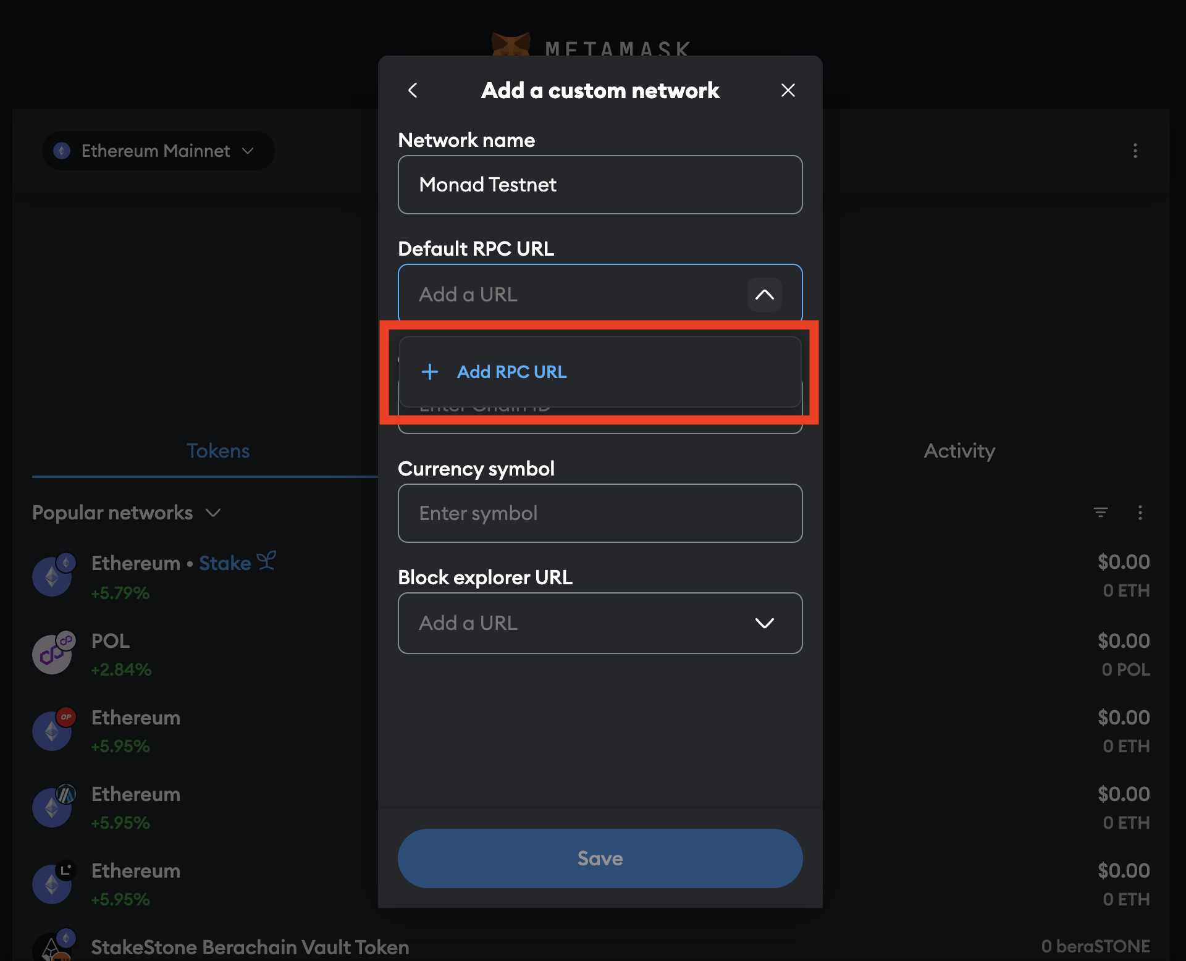
Task: Open the three-dot menu at the top right
Action: point(1135,151)
